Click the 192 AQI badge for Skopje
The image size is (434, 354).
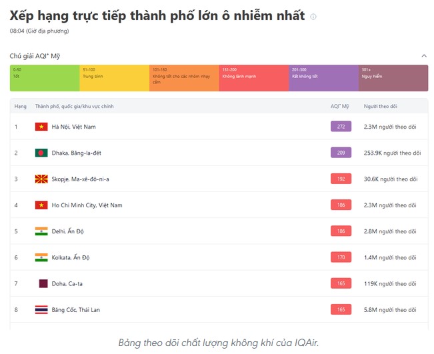[341, 179]
